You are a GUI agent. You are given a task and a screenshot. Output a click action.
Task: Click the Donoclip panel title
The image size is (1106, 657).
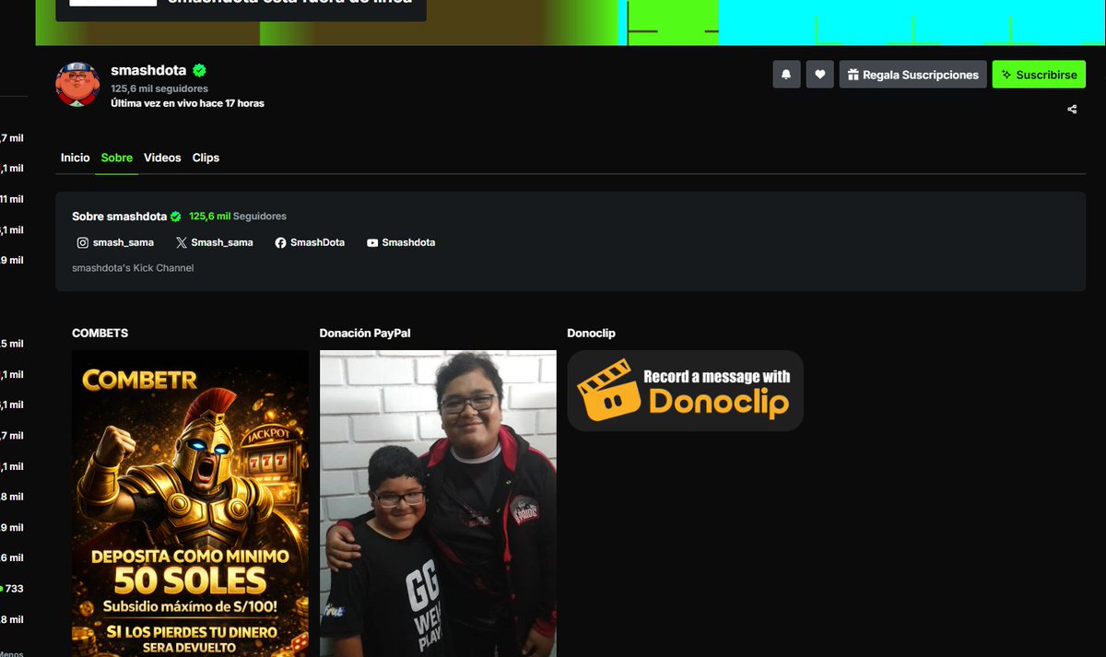(591, 333)
